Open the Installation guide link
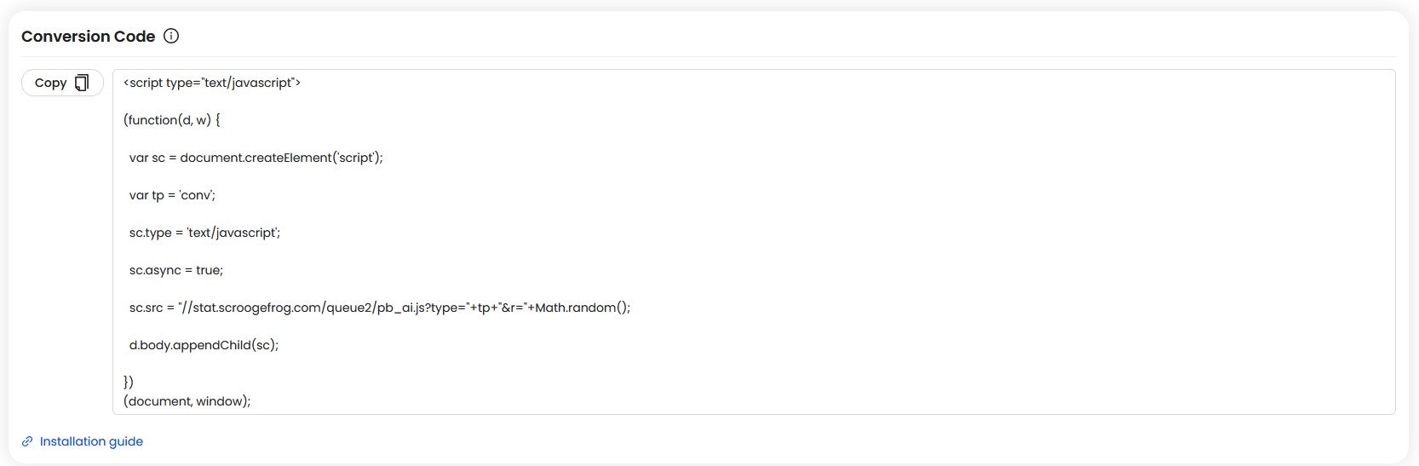 (91, 441)
